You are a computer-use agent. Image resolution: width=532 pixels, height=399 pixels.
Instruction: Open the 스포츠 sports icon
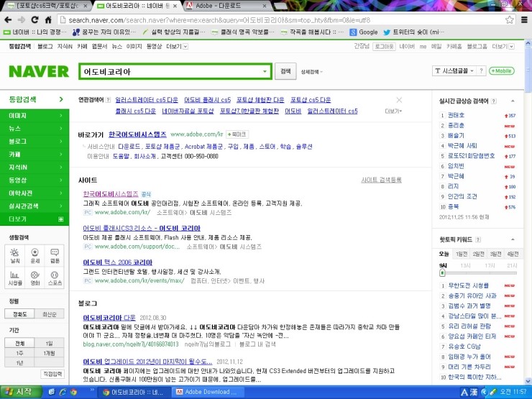[55, 278]
